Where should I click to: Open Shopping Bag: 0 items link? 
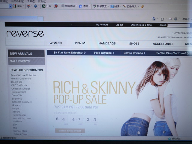[141, 25]
